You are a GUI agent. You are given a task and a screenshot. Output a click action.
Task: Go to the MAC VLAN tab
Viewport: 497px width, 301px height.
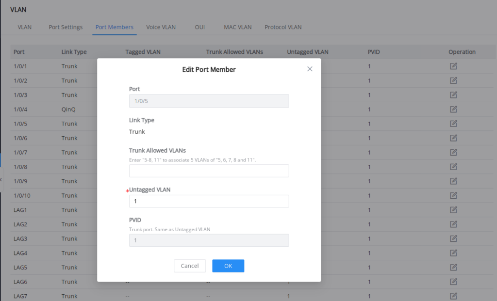(x=238, y=27)
